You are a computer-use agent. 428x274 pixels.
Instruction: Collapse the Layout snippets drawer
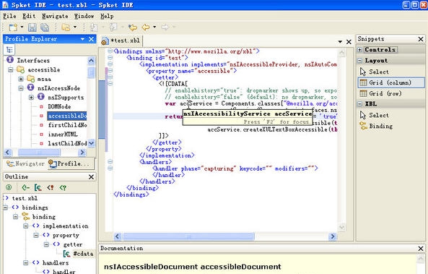[359, 61]
